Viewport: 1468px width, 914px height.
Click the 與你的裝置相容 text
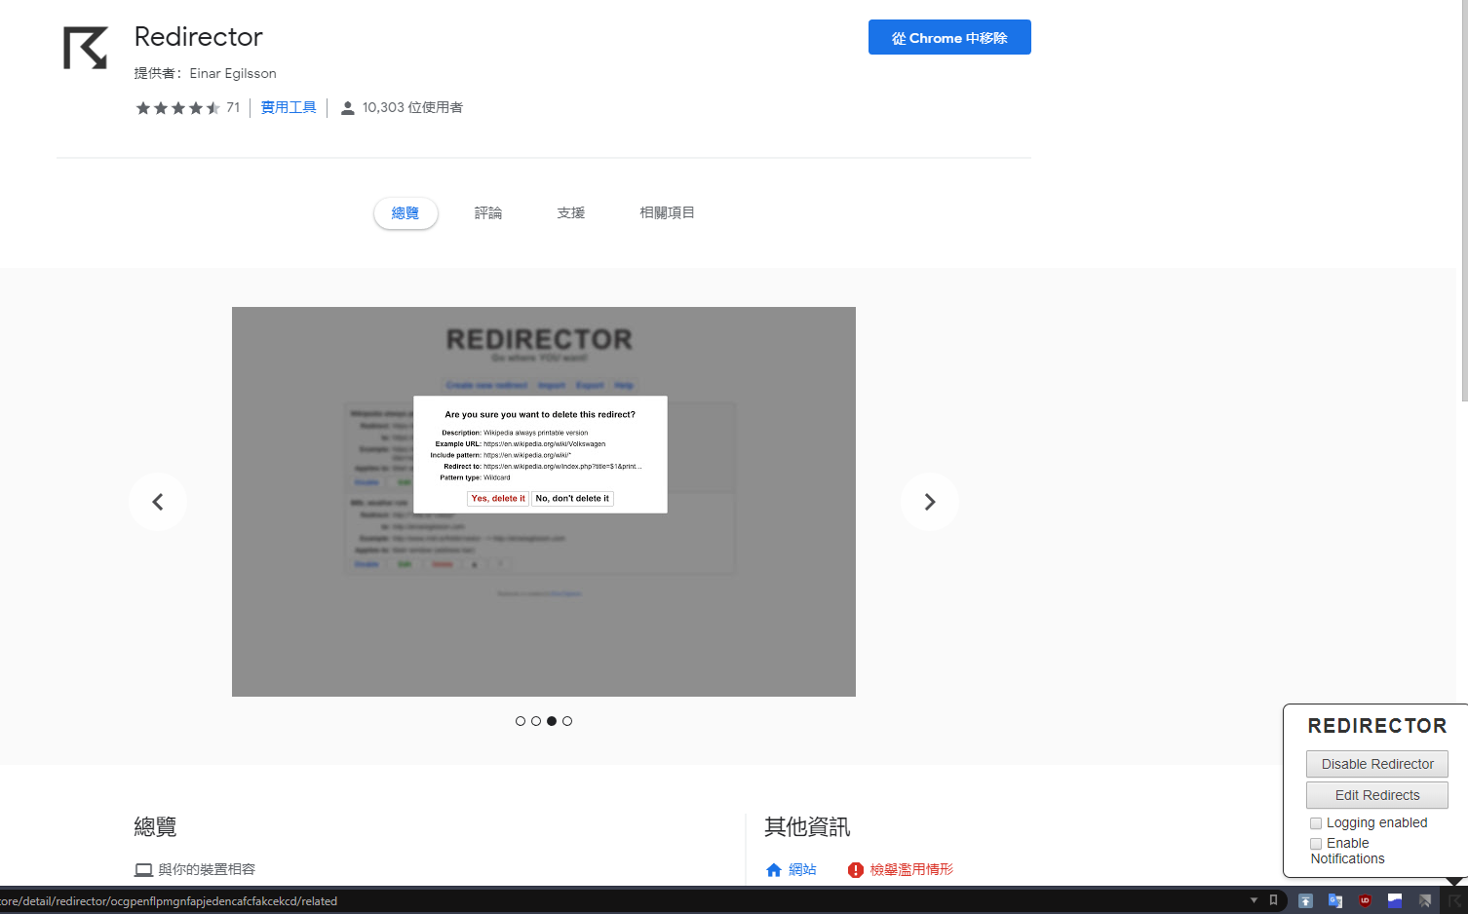pyautogui.click(x=207, y=870)
